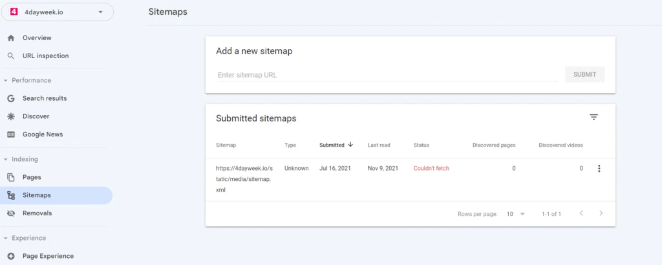Image resolution: width=662 pixels, height=265 pixels.
Task: Sort by the Status column header
Action: [422, 145]
